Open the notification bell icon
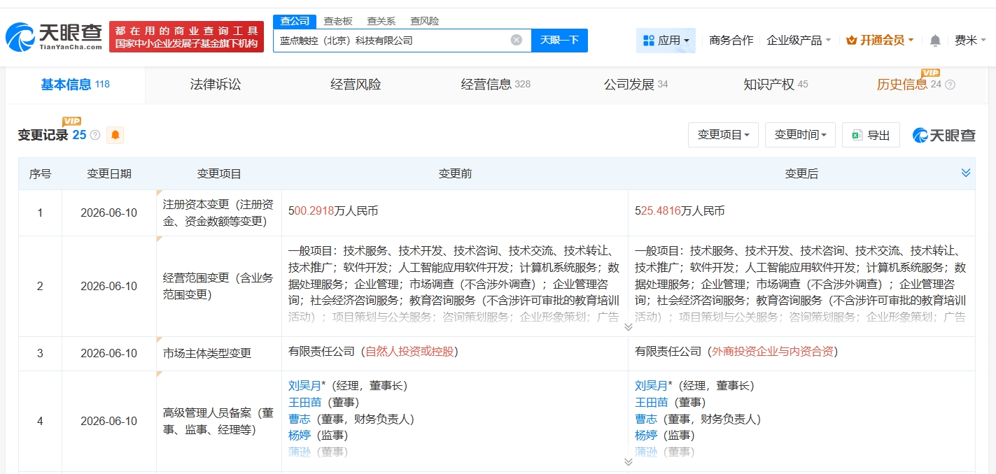The image size is (996, 474). pos(935,41)
